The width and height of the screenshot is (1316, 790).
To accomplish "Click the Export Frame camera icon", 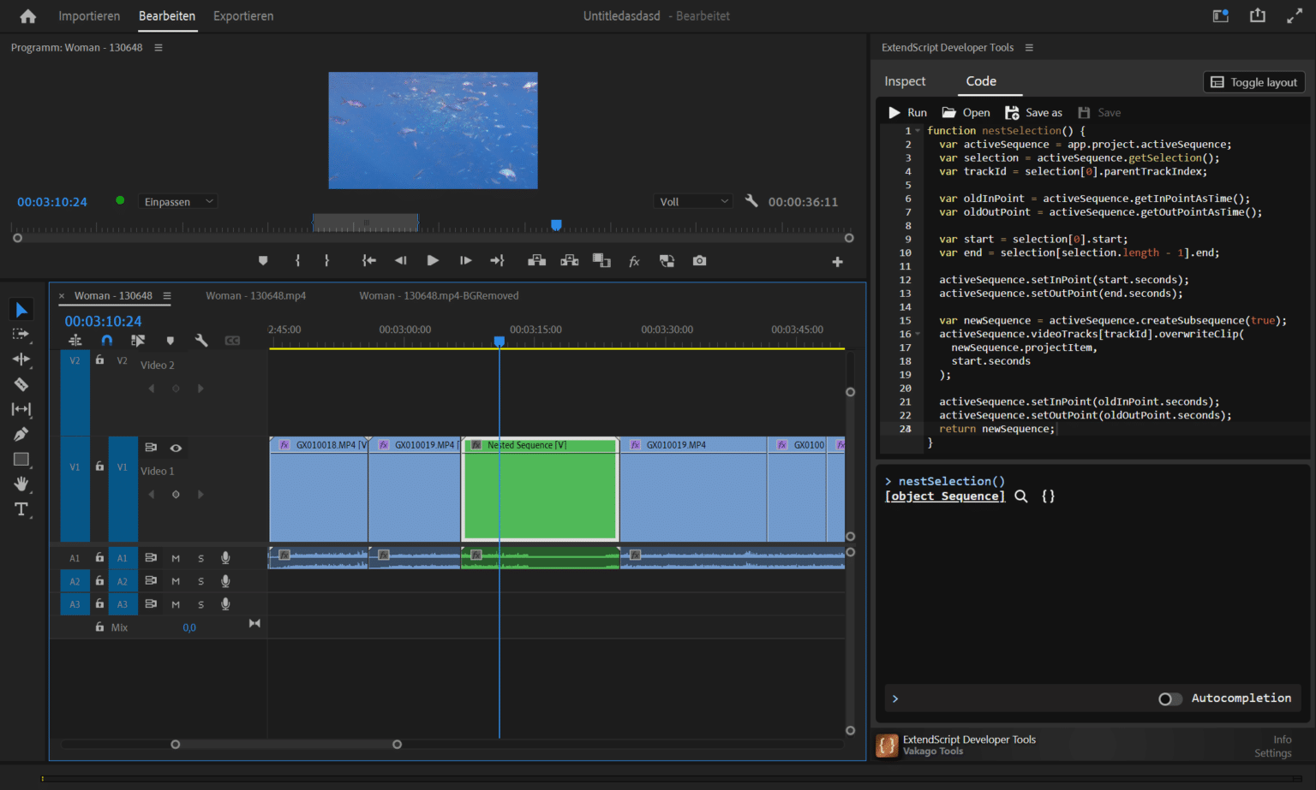I will click(699, 261).
